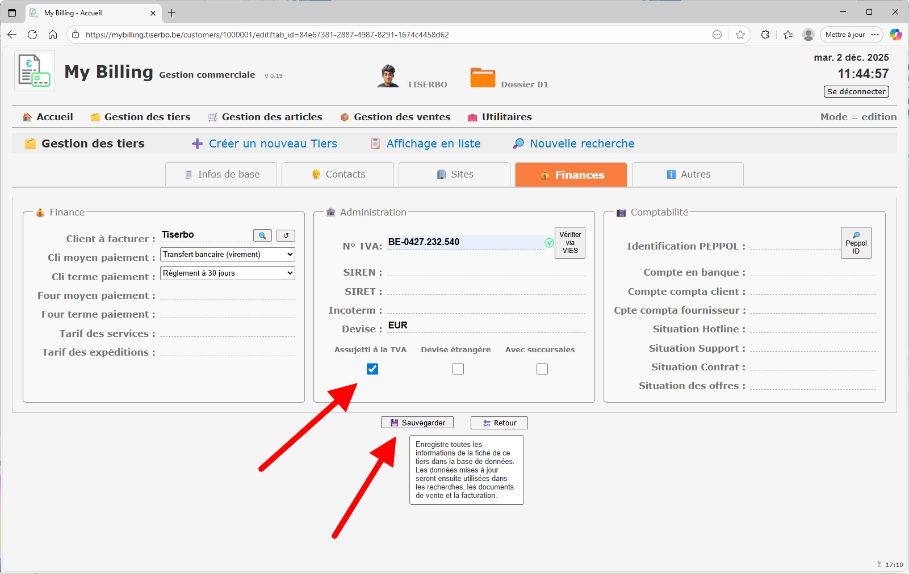The width and height of the screenshot is (909, 574).
Task: Click Se déconnecter to log out
Action: pyautogui.click(x=856, y=91)
